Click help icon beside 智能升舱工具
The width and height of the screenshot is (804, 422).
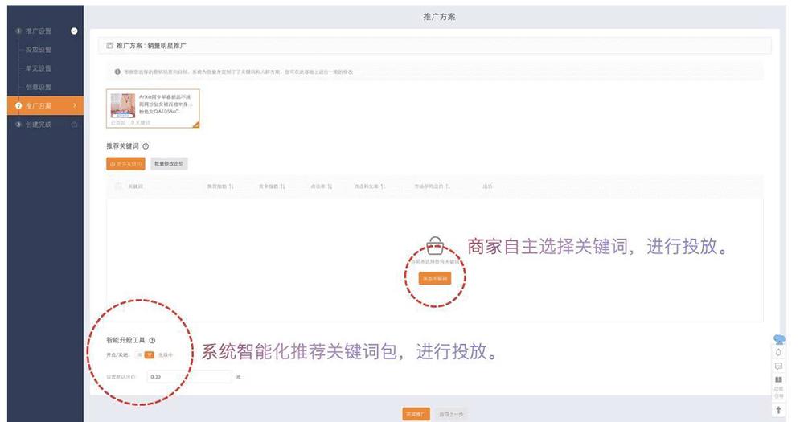pyautogui.click(x=152, y=341)
